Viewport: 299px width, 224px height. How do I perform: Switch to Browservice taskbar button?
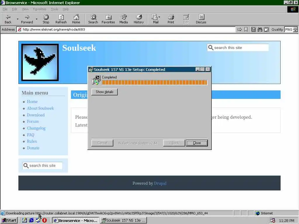pos(76,220)
